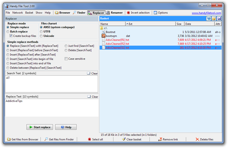Click Delete files
228x148 pixels.
click(x=205, y=139)
